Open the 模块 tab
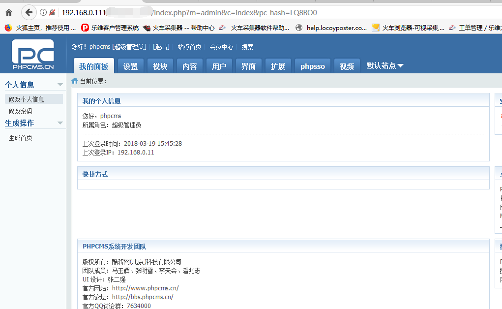 tap(160, 66)
